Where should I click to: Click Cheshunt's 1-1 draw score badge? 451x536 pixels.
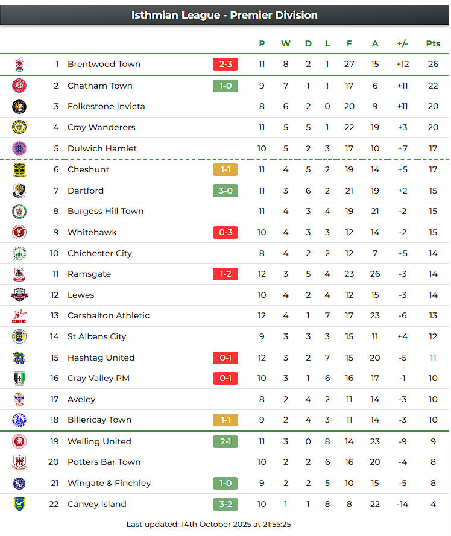coord(225,169)
